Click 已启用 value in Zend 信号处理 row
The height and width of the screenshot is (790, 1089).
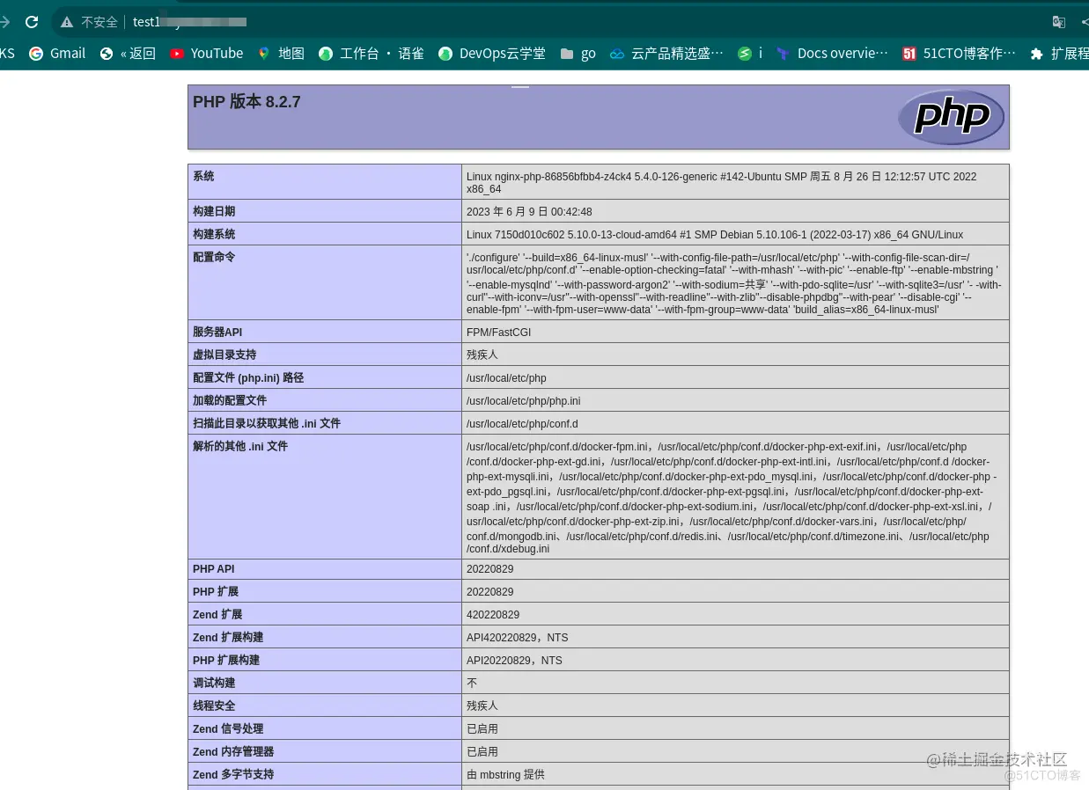(x=482, y=729)
